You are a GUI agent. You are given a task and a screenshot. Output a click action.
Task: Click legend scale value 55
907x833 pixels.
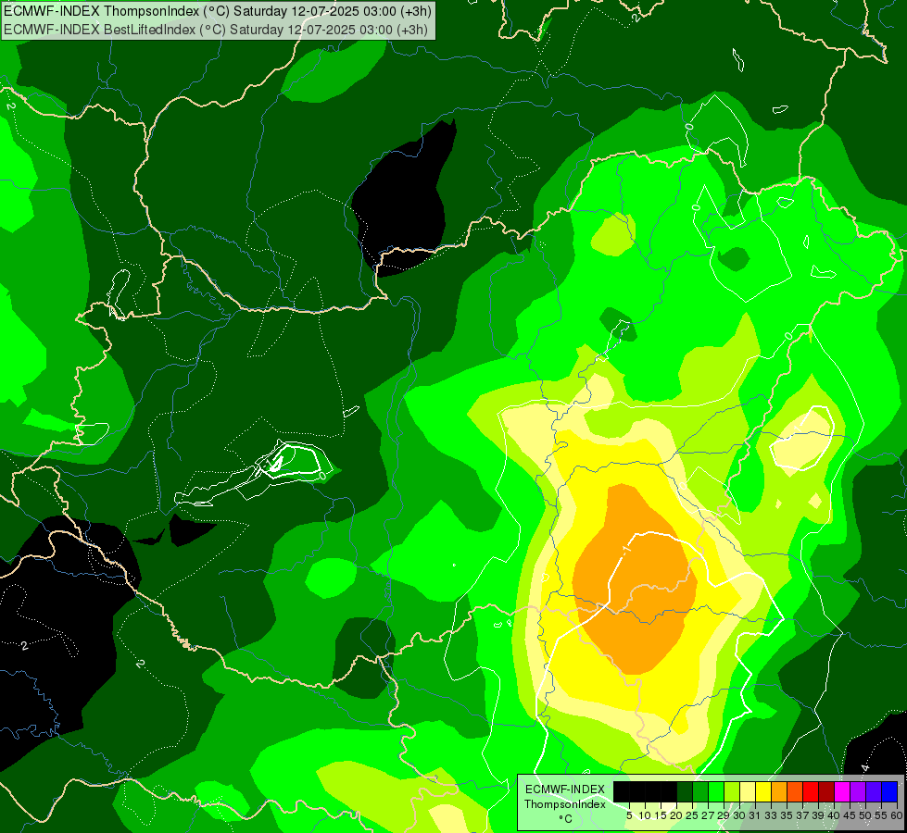(882, 815)
